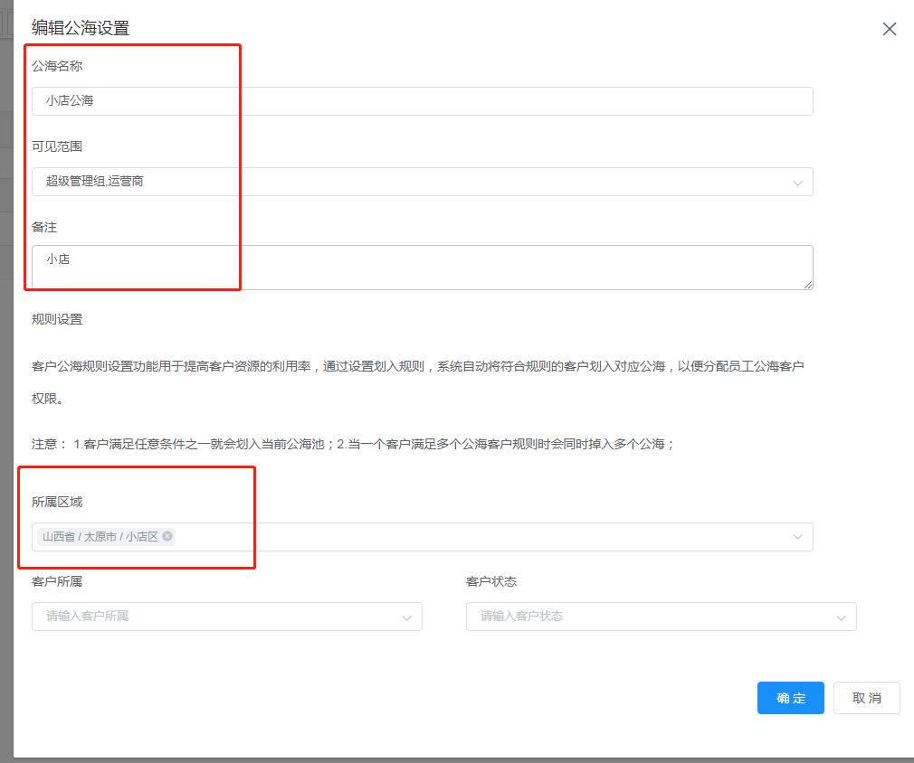Click the 所属区域 dropdown chevron arrow
The image size is (914, 763).
[797, 537]
